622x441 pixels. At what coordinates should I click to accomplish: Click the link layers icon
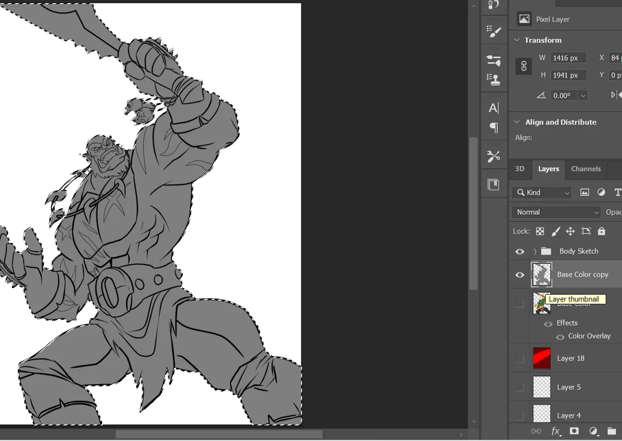(536, 431)
